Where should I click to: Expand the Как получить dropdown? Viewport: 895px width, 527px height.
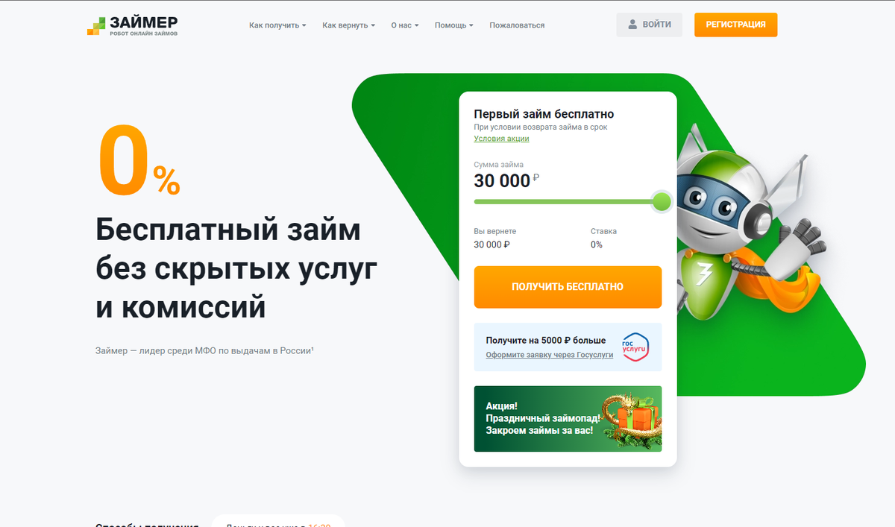(277, 25)
